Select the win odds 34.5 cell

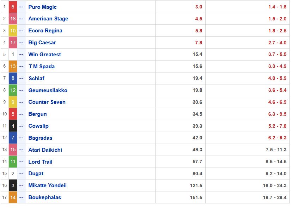pos(180,114)
